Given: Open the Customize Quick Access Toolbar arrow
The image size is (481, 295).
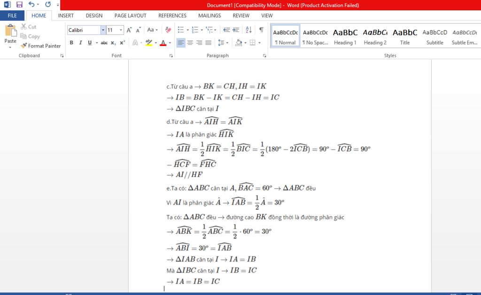Looking at the screenshot, I should tap(58, 5).
